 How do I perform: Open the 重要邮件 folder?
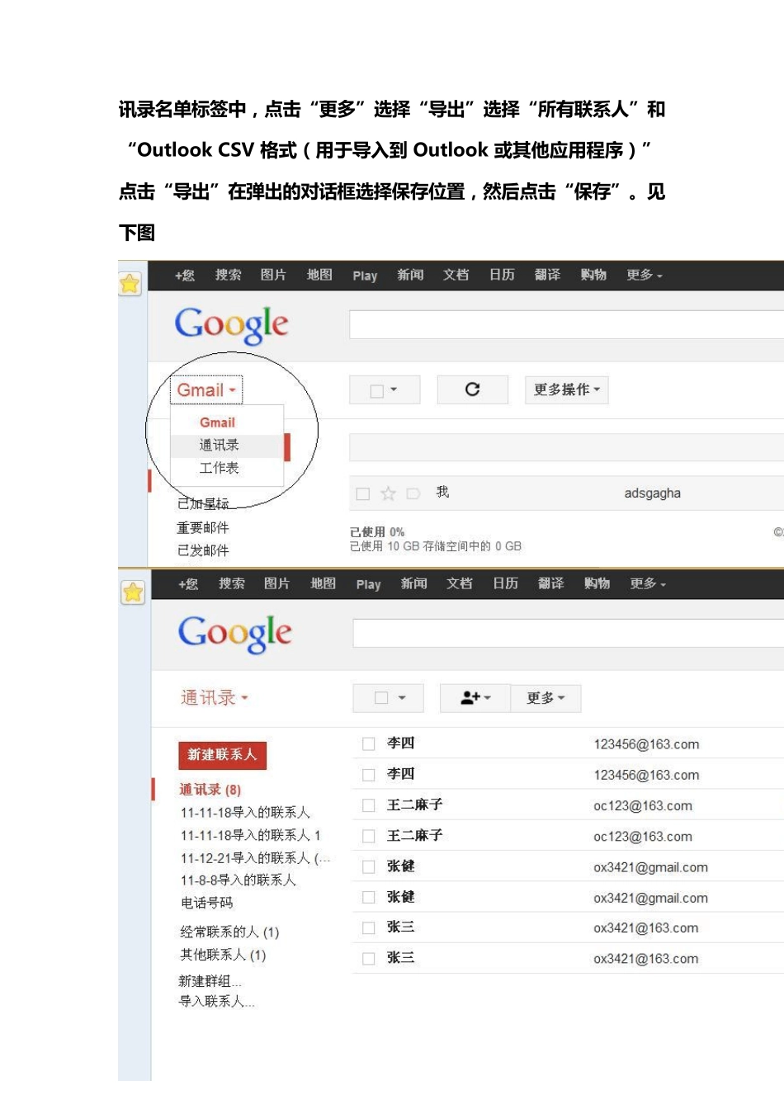point(203,527)
